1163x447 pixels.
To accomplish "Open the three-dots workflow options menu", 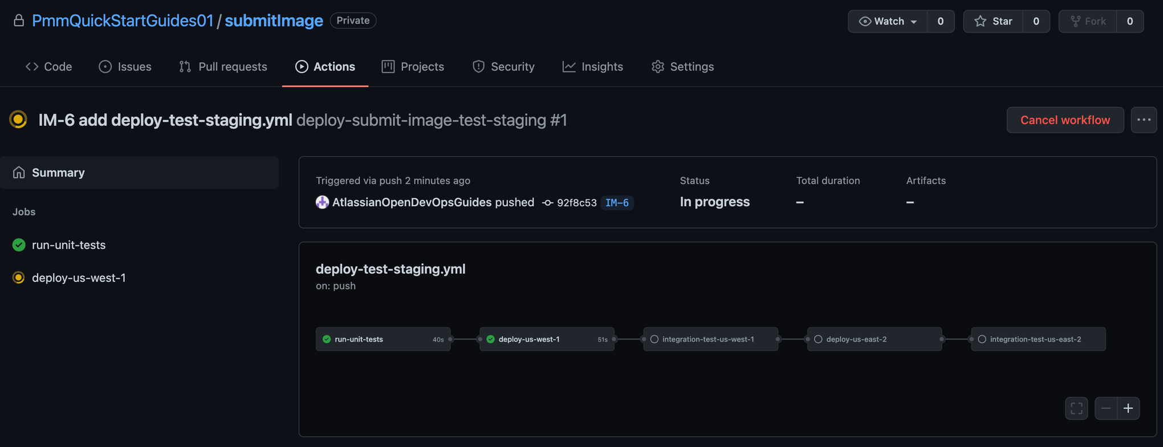I will coord(1144,120).
